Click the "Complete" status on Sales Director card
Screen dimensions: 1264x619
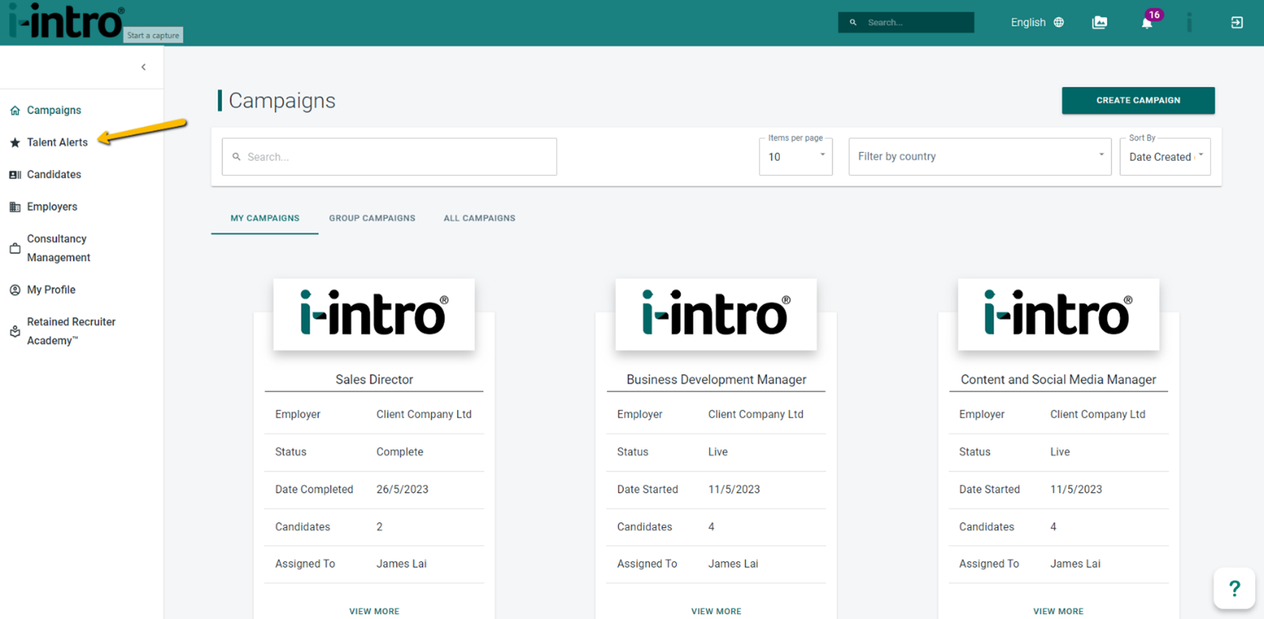tap(400, 452)
